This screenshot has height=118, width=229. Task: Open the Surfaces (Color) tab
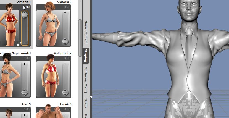click(x=86, y=80)
